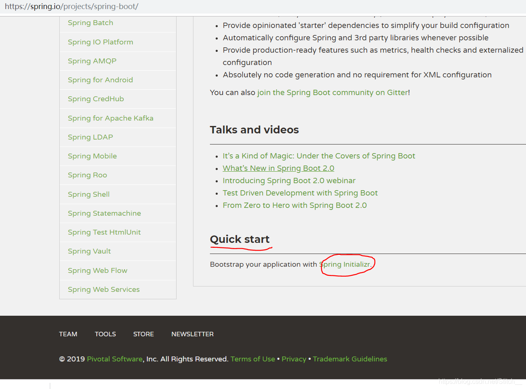The height and width of the screenshot is (389, 526).
Task: Go to STORE from footer
Action: 144,334
